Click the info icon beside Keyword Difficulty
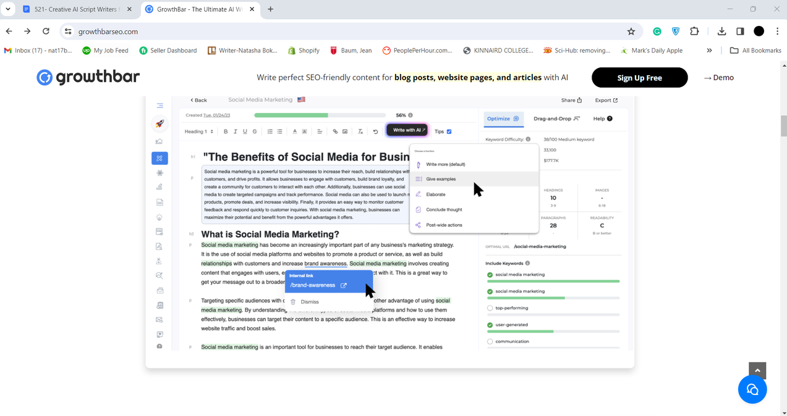 tap(528, 139)
